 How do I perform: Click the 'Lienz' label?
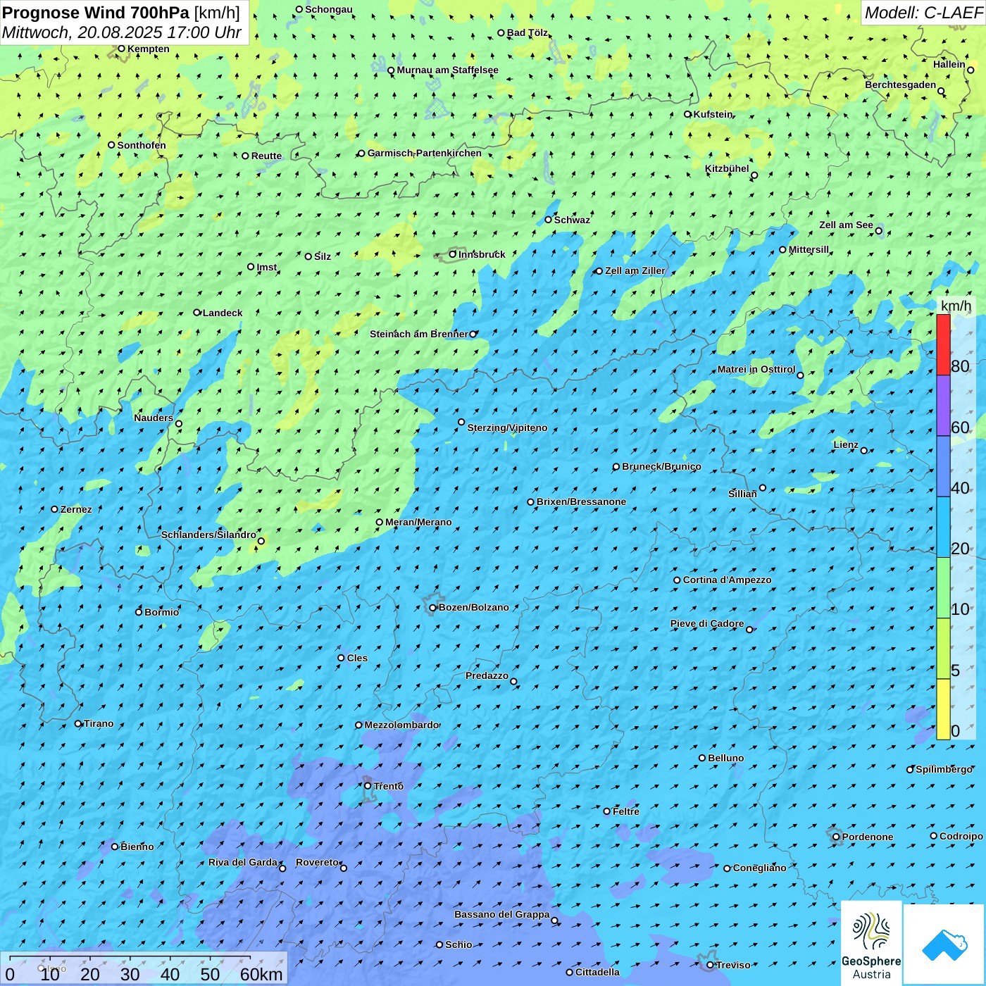coord(846,444)
